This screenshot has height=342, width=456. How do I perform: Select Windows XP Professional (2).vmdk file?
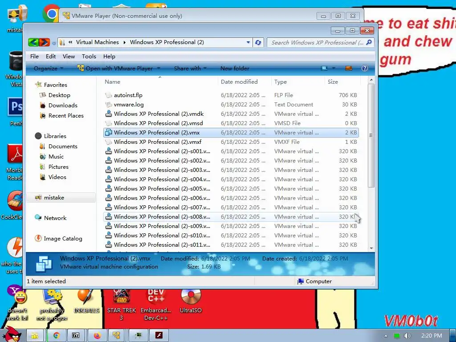(x=231, y=114)
